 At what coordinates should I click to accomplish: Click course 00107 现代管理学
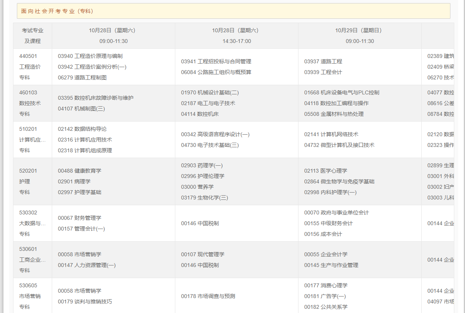tap(203, 254)
